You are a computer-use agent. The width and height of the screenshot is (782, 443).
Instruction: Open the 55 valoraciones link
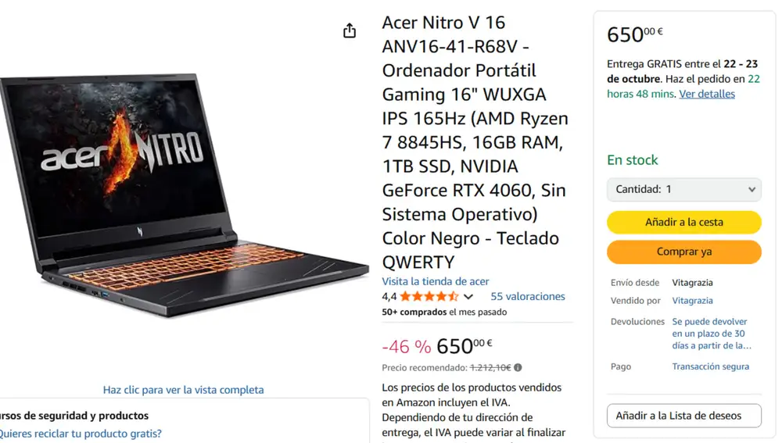(x=528, y=296)
